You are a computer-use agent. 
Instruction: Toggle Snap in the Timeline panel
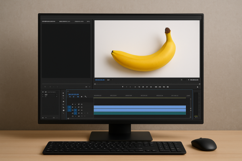pyautogui.click(x=74, y=97)
